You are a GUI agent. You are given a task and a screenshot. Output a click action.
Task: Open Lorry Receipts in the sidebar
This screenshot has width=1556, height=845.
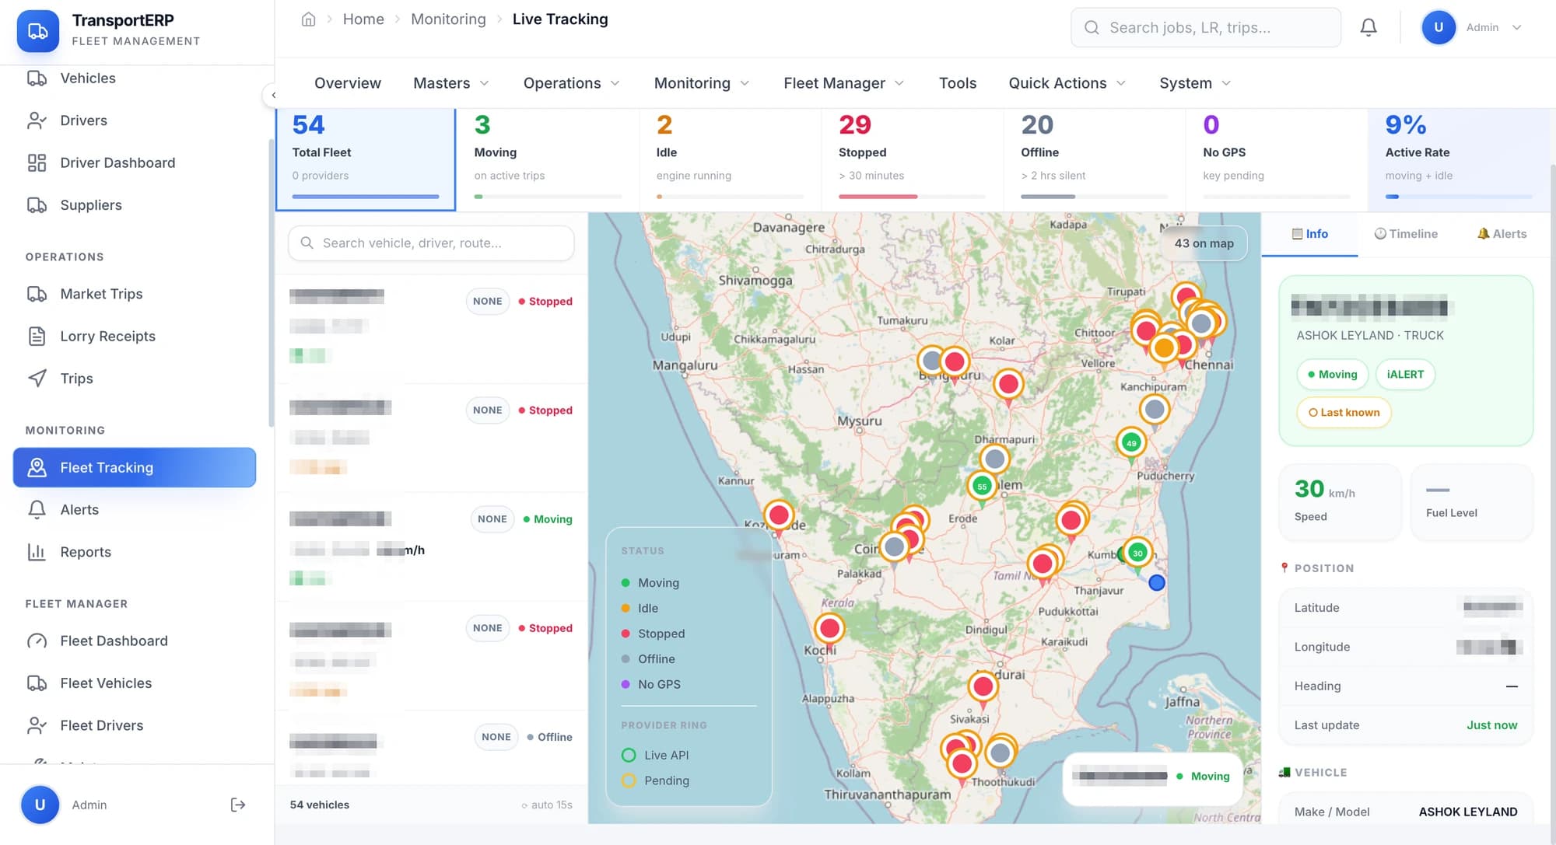click(x=135, y=336)
